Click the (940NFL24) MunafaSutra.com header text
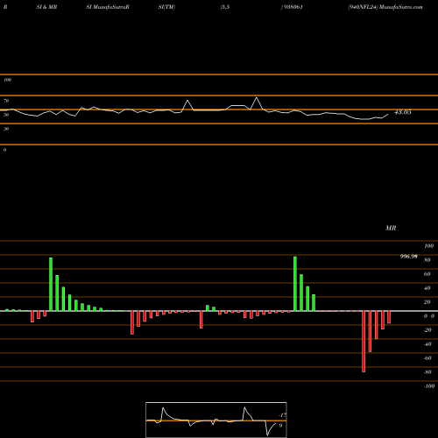Screen dimensions: 438x438 [x=385, y=7]
